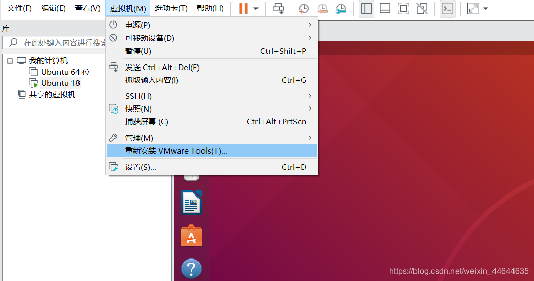Select 抓取输入内容(I) menu entry

(211, 80)
